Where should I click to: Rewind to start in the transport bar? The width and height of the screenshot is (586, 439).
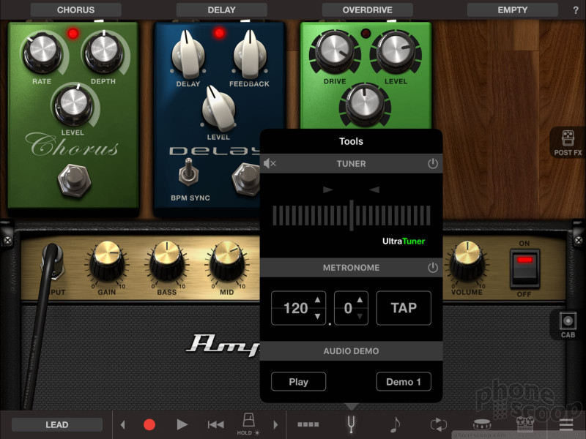[x=215, y=424]
